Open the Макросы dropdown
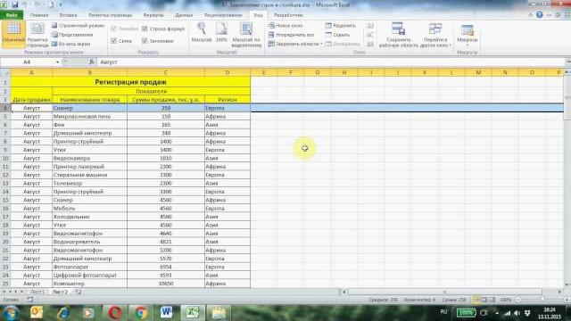Screen dimensions: 571x321 (x=468, y=34)
